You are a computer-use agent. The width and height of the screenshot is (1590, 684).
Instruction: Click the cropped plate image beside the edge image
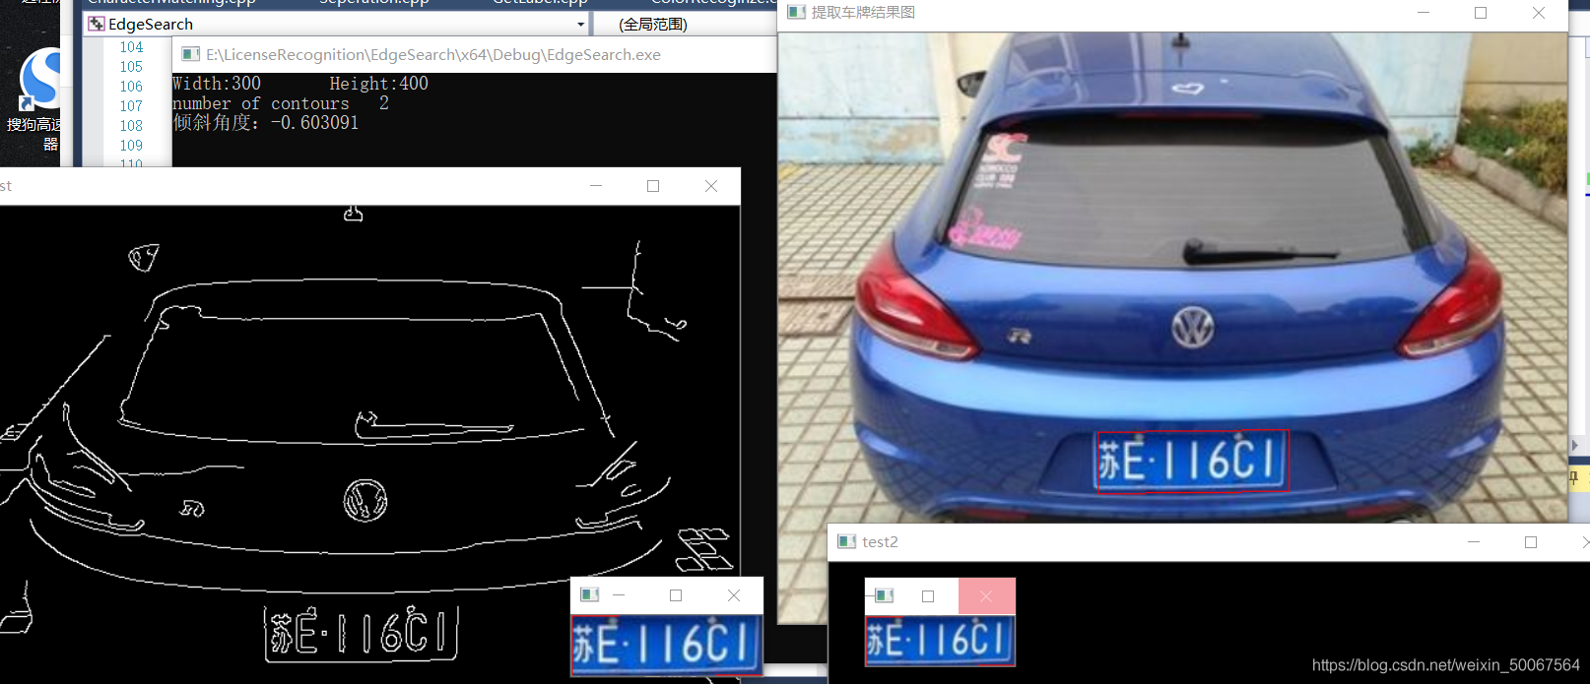click(667, 646)
